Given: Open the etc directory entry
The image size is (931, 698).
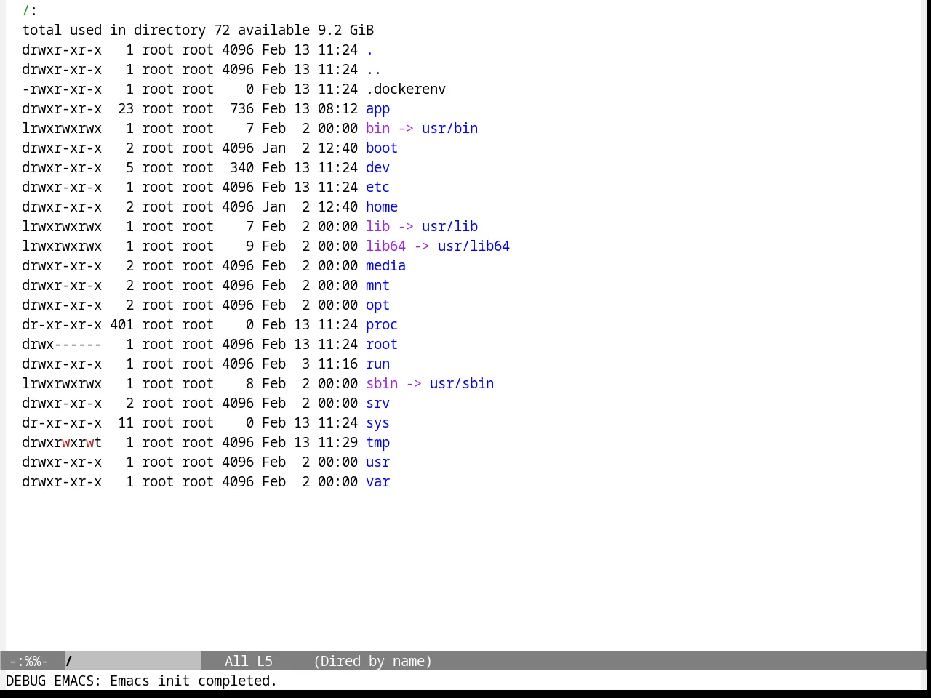Looking at the screenshot, I should point(377,187).
